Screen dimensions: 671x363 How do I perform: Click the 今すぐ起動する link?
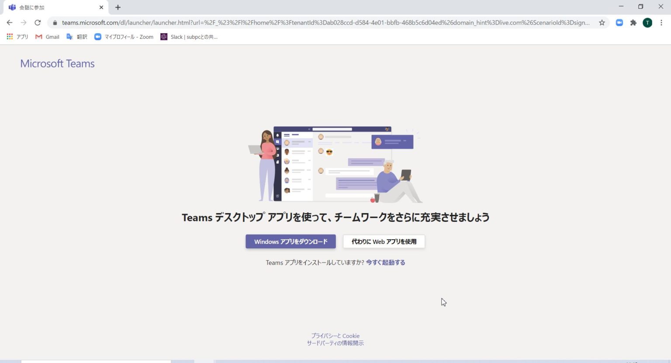pos(385,263)
